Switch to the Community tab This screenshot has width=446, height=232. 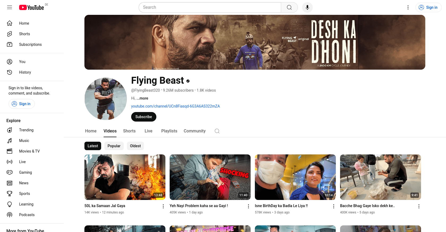click(195, 131)
